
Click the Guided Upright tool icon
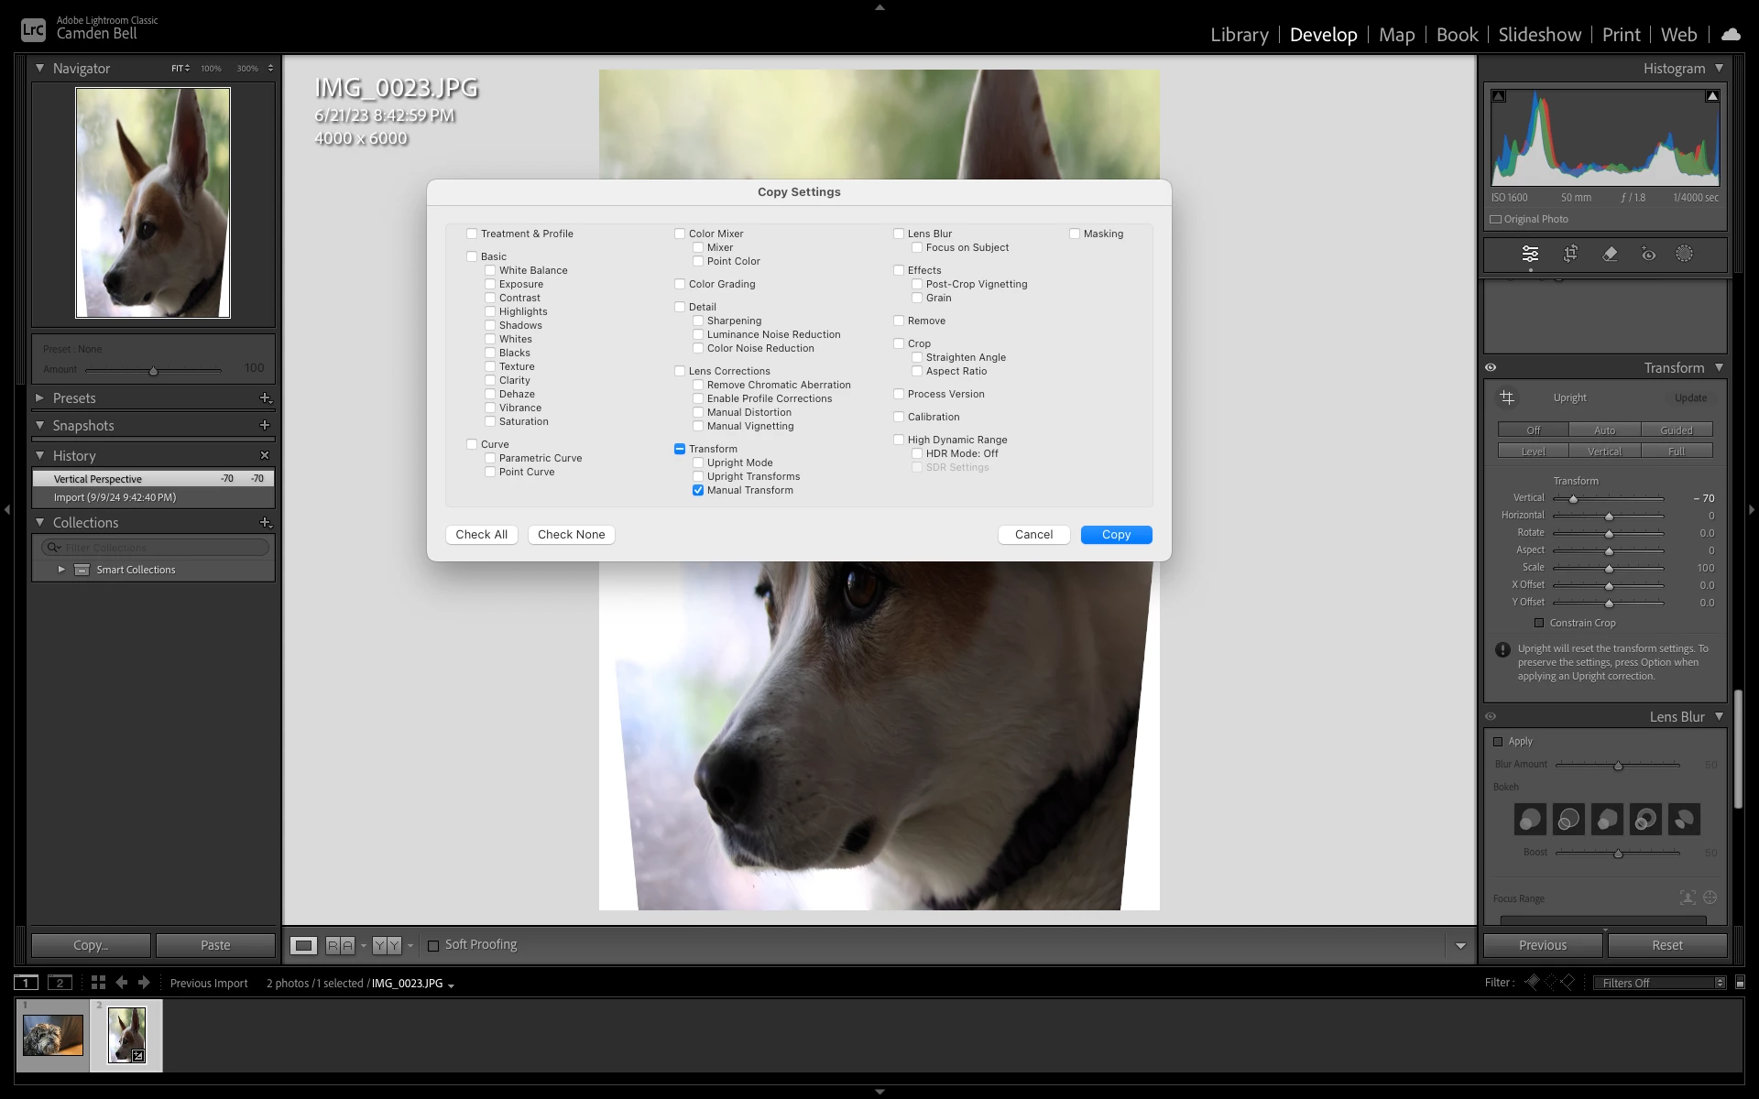pos(1507,397)
